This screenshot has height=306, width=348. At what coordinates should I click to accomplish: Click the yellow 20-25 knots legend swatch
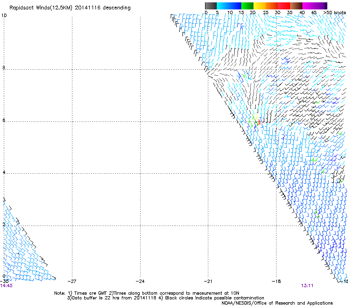click(260, 6)
